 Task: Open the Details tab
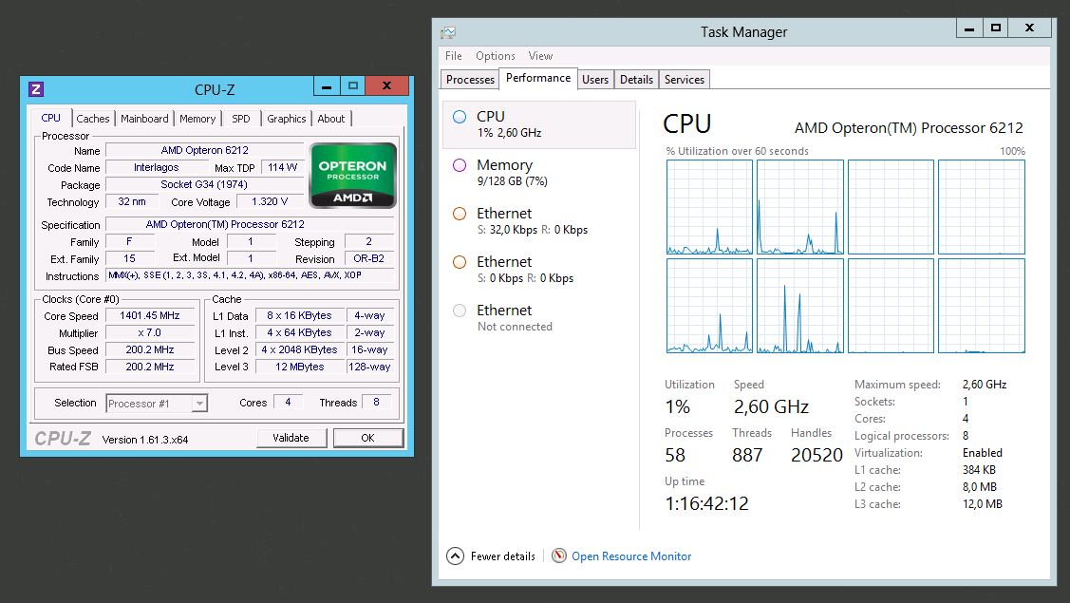636,79
